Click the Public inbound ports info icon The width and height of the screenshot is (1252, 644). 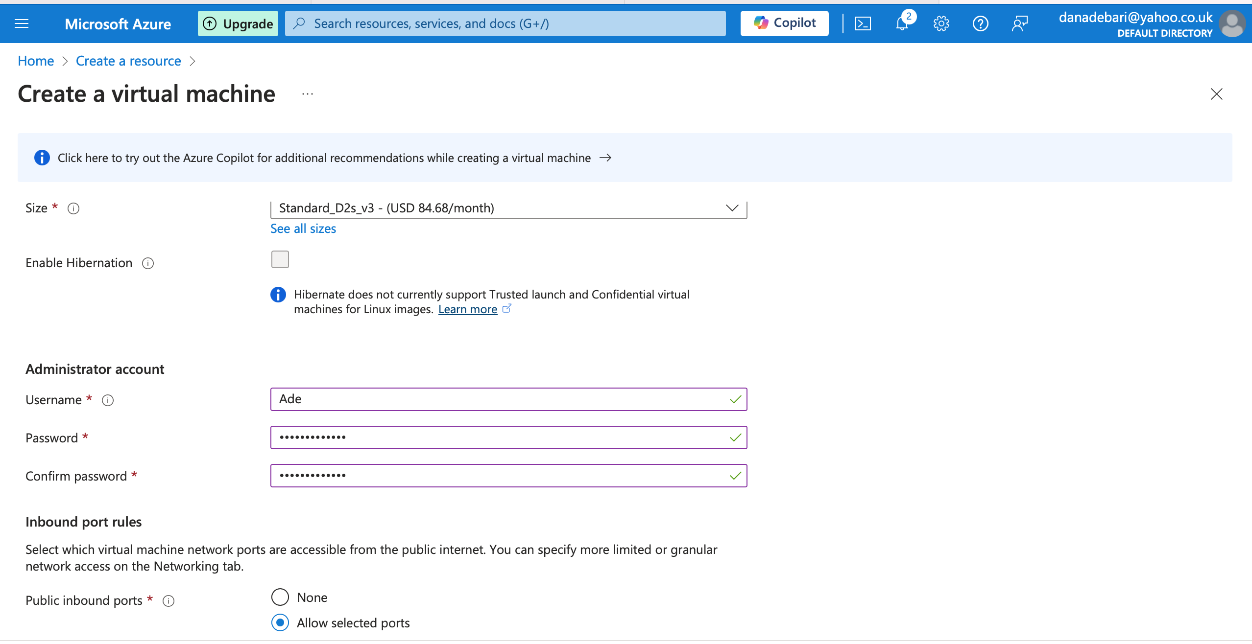tap(169, 601)
